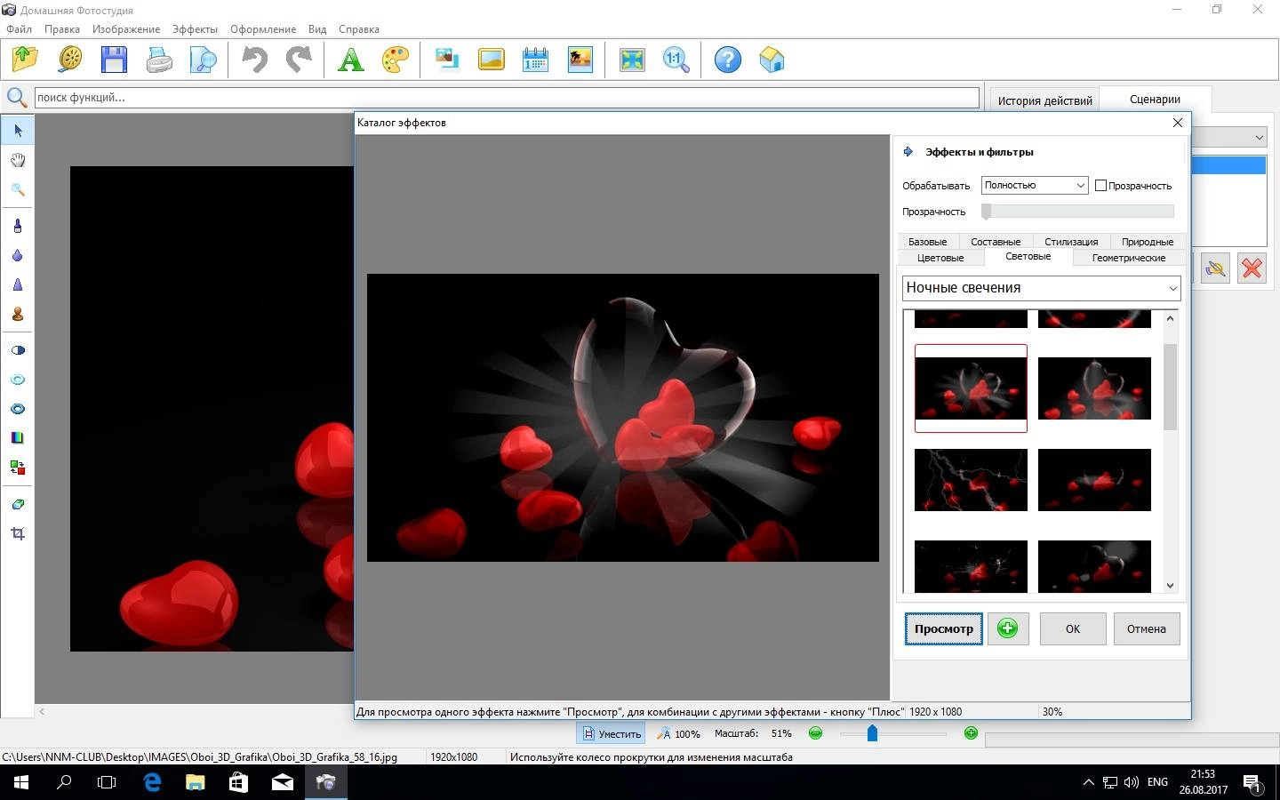
Task: Click the Прозрачность slider handle
Action: pyautogui.click(x=986, y=212)
